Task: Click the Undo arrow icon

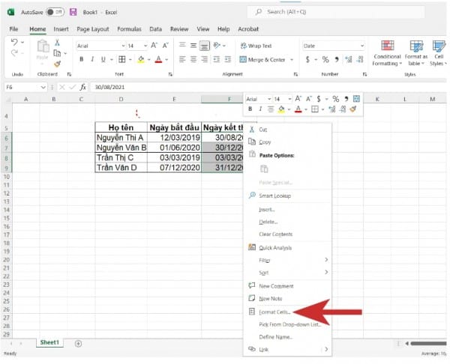Action: pos(14,43)
